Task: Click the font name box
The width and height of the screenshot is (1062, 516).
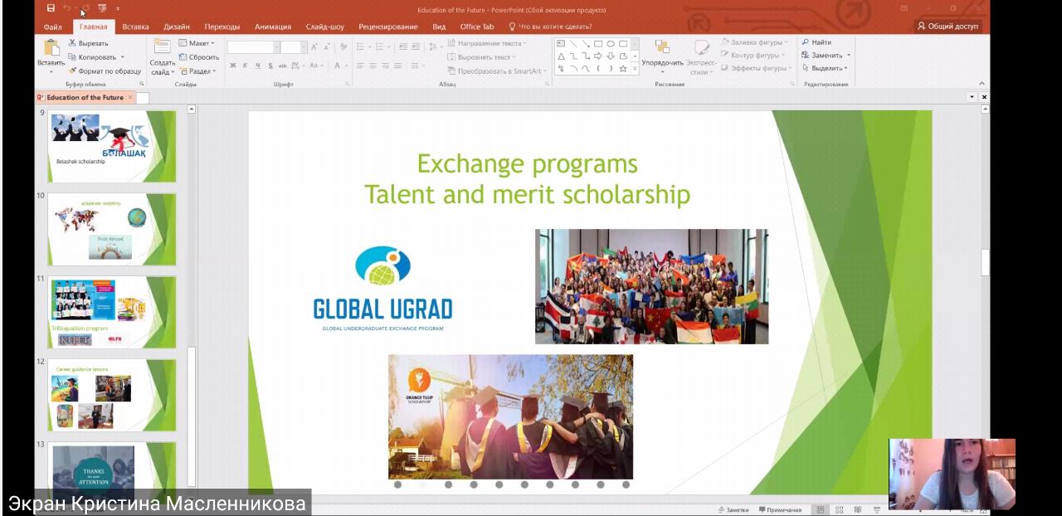Action: pos(251,47)
